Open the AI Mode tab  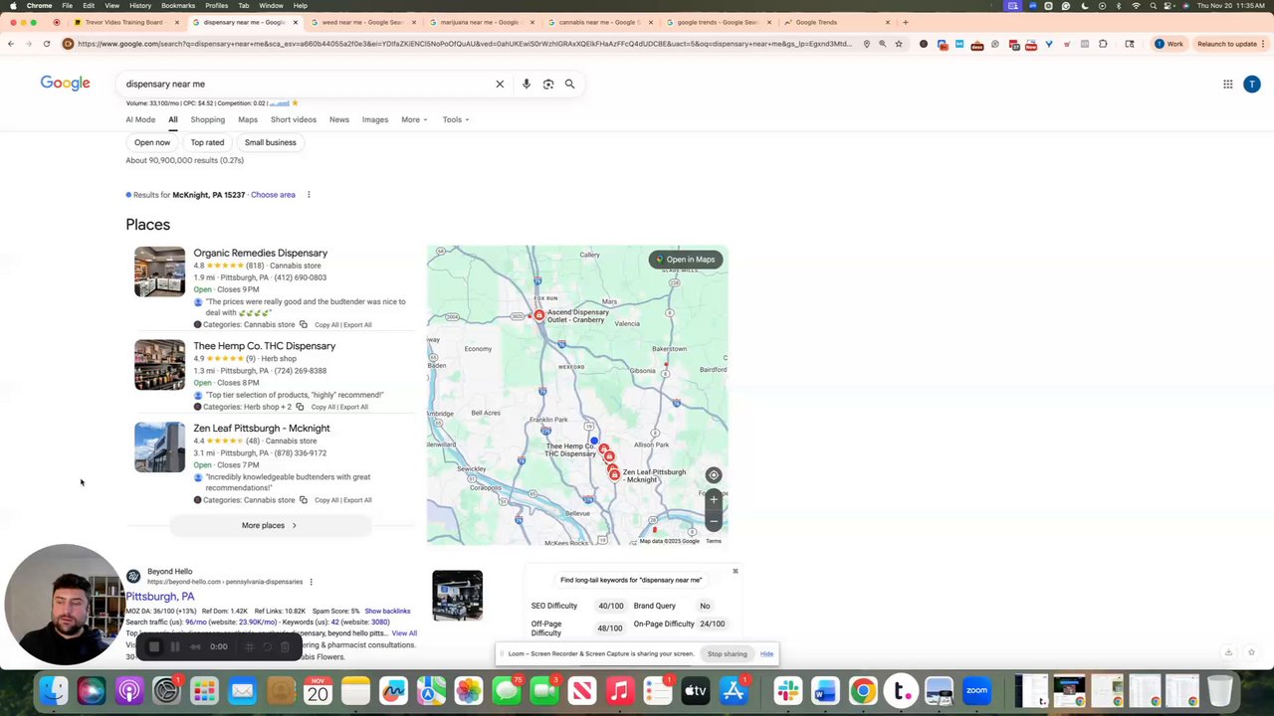tap(140, 119)
